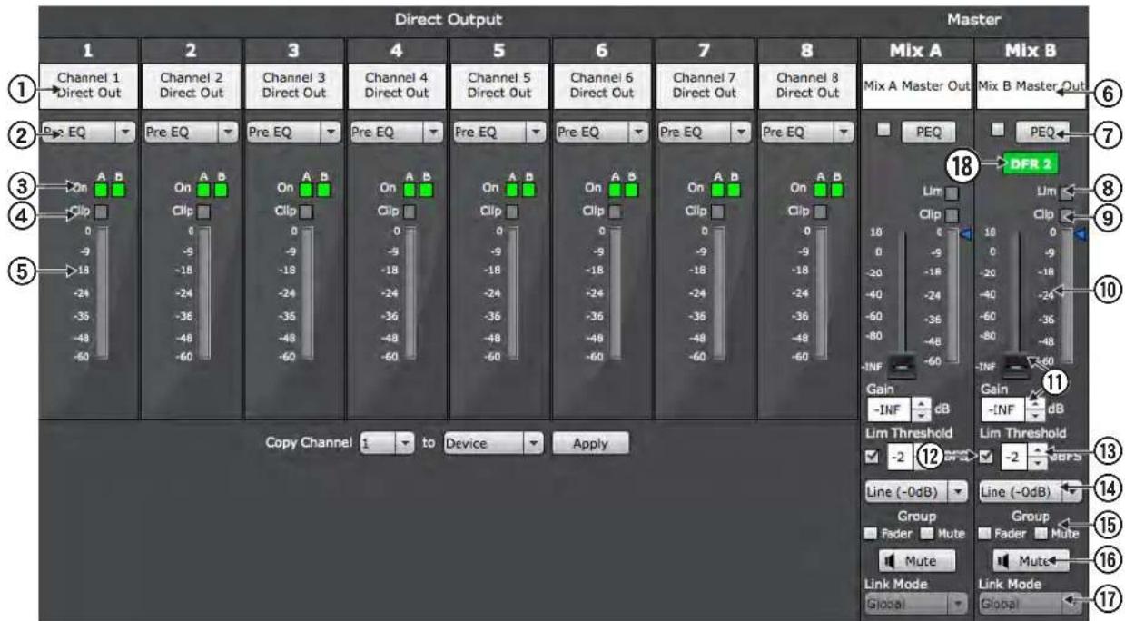This screenshot has height=621, width=1125.
Task: Click Mix B Clip indicator square
Action: tap(1067, 215)
